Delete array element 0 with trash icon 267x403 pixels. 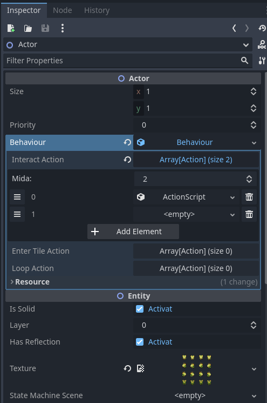coord(249,197)
